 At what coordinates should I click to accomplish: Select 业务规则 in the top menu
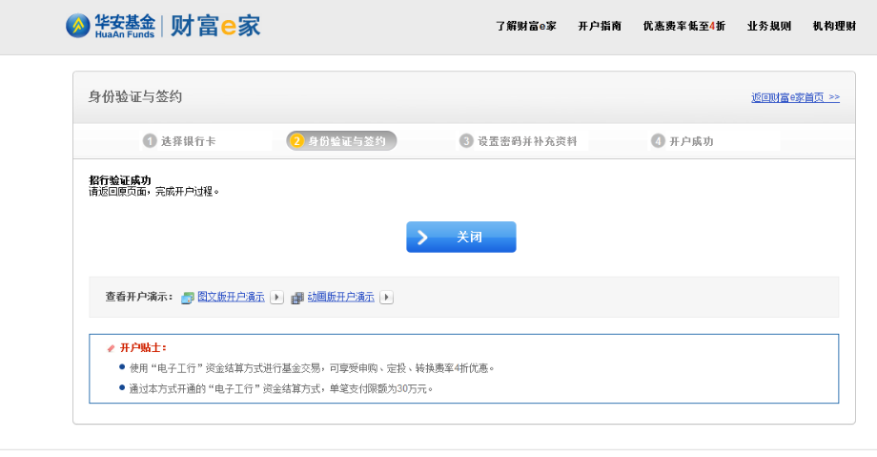pyautogui.click(x=768, y=26)
